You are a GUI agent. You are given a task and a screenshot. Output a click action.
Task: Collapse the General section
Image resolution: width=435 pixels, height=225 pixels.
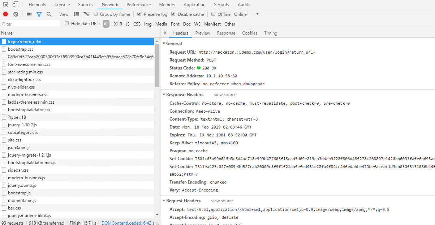(x=164, y=44)
